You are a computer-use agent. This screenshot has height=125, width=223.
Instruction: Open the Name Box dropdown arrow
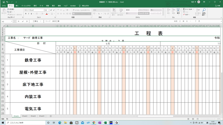(x=11, y=21)
